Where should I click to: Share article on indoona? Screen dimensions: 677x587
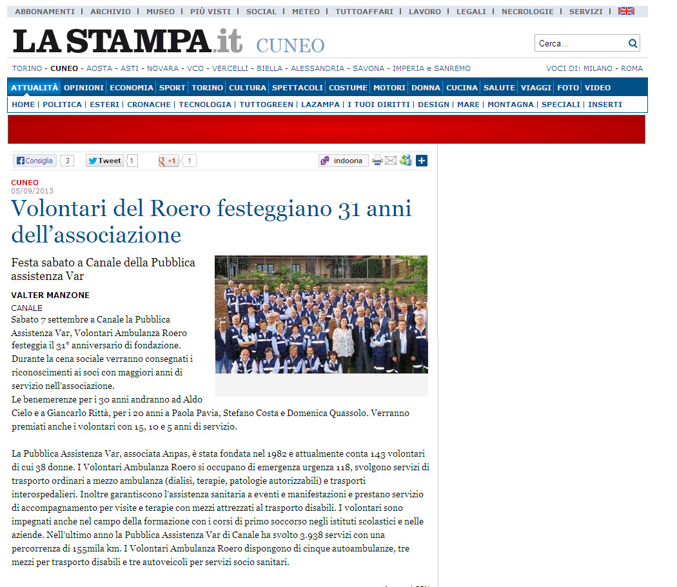click(343, 161)
